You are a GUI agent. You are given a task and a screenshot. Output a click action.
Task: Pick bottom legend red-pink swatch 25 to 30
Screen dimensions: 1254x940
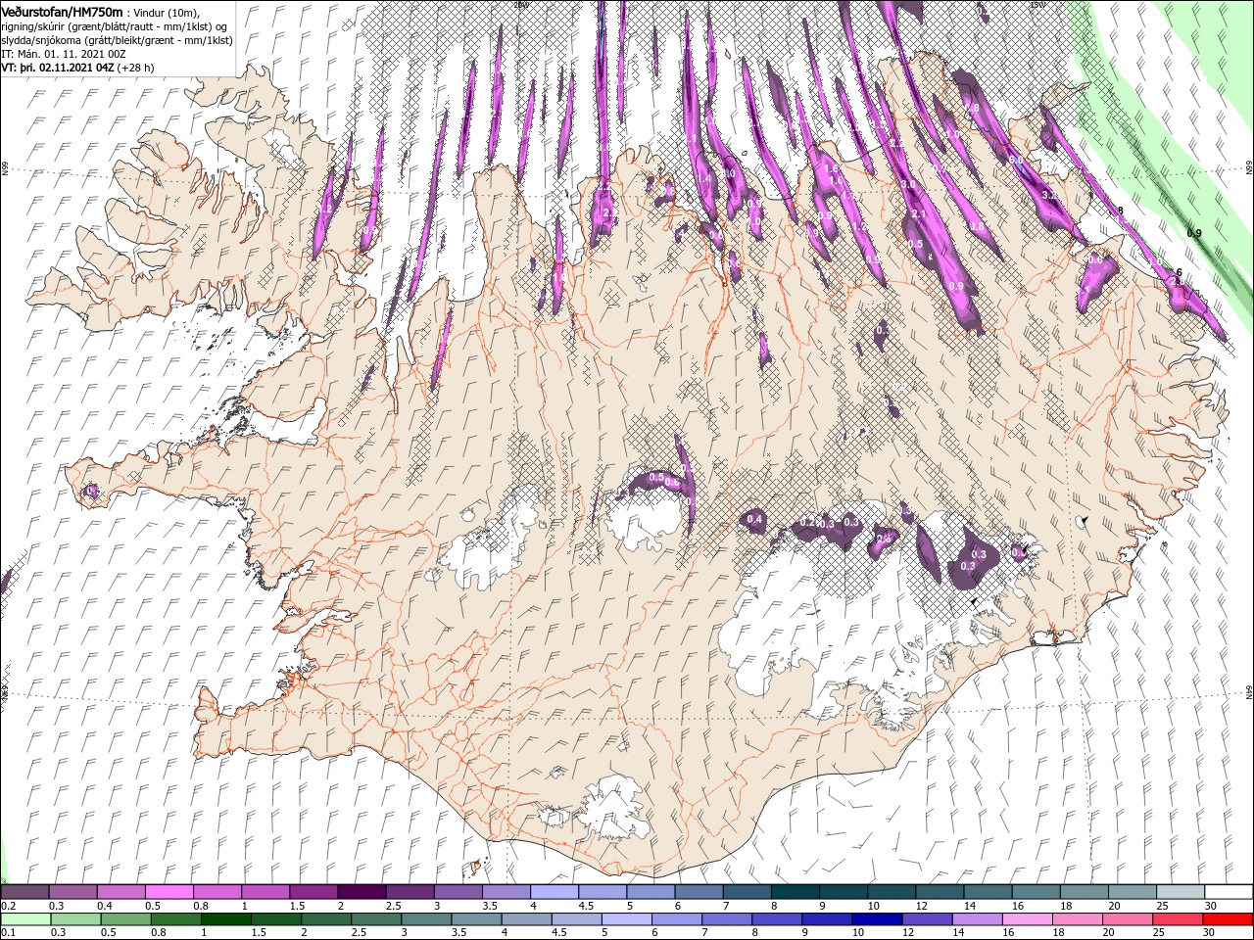[x=1179, y=919]
